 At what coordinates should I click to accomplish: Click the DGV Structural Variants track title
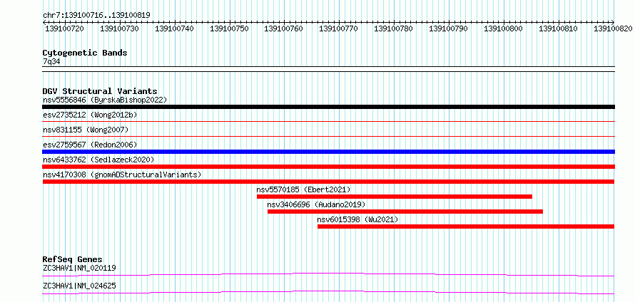click(x=100, y=91)
